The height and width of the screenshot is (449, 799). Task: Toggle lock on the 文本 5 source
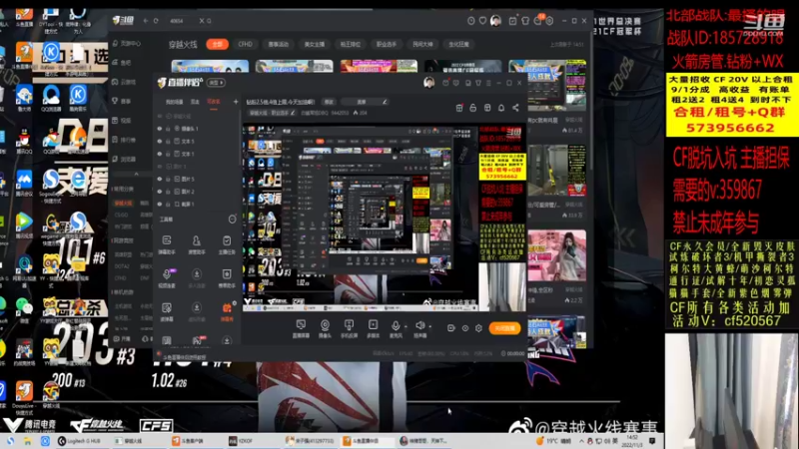168,141
